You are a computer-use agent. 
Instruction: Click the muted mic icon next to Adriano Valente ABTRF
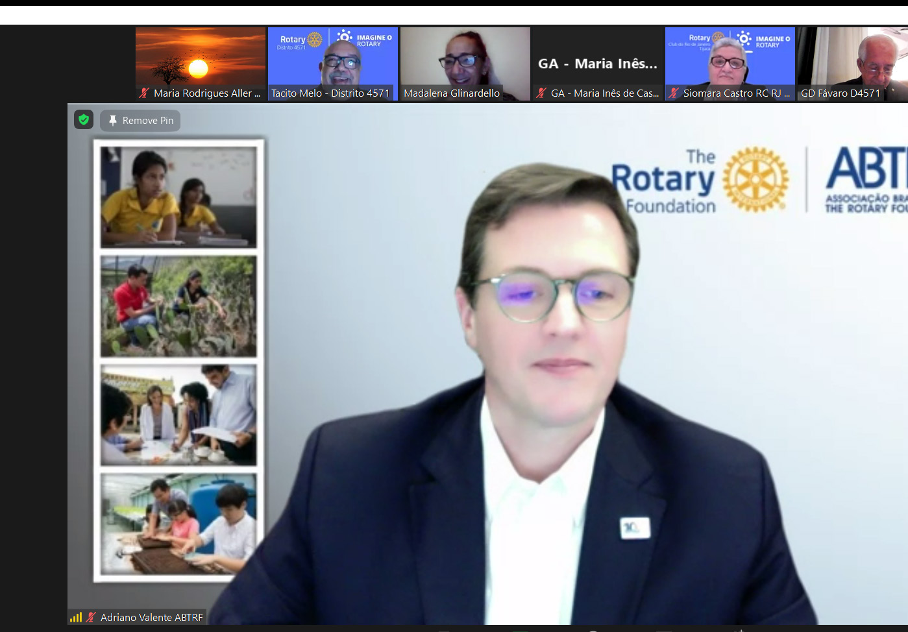(91, 617)
